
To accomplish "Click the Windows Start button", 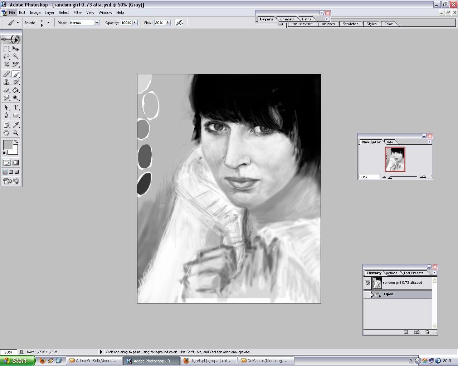I will tap(18, 361).
